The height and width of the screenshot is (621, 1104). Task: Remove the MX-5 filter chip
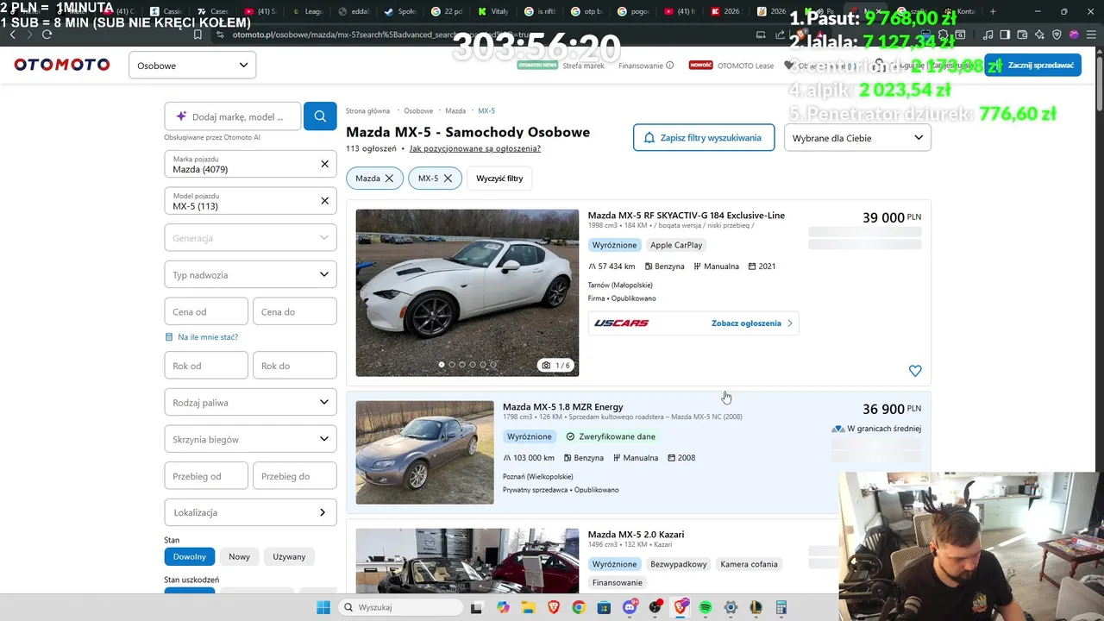pos(448,179)
